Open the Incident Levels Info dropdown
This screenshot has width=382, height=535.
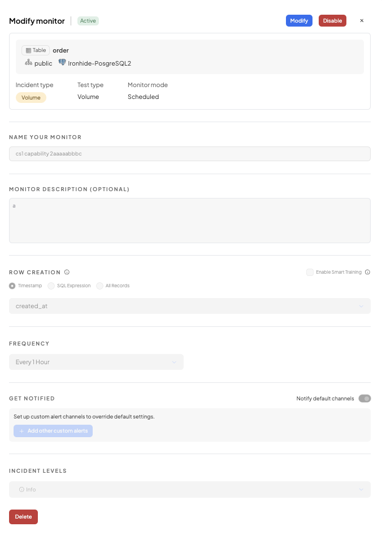tap(189, 489)
